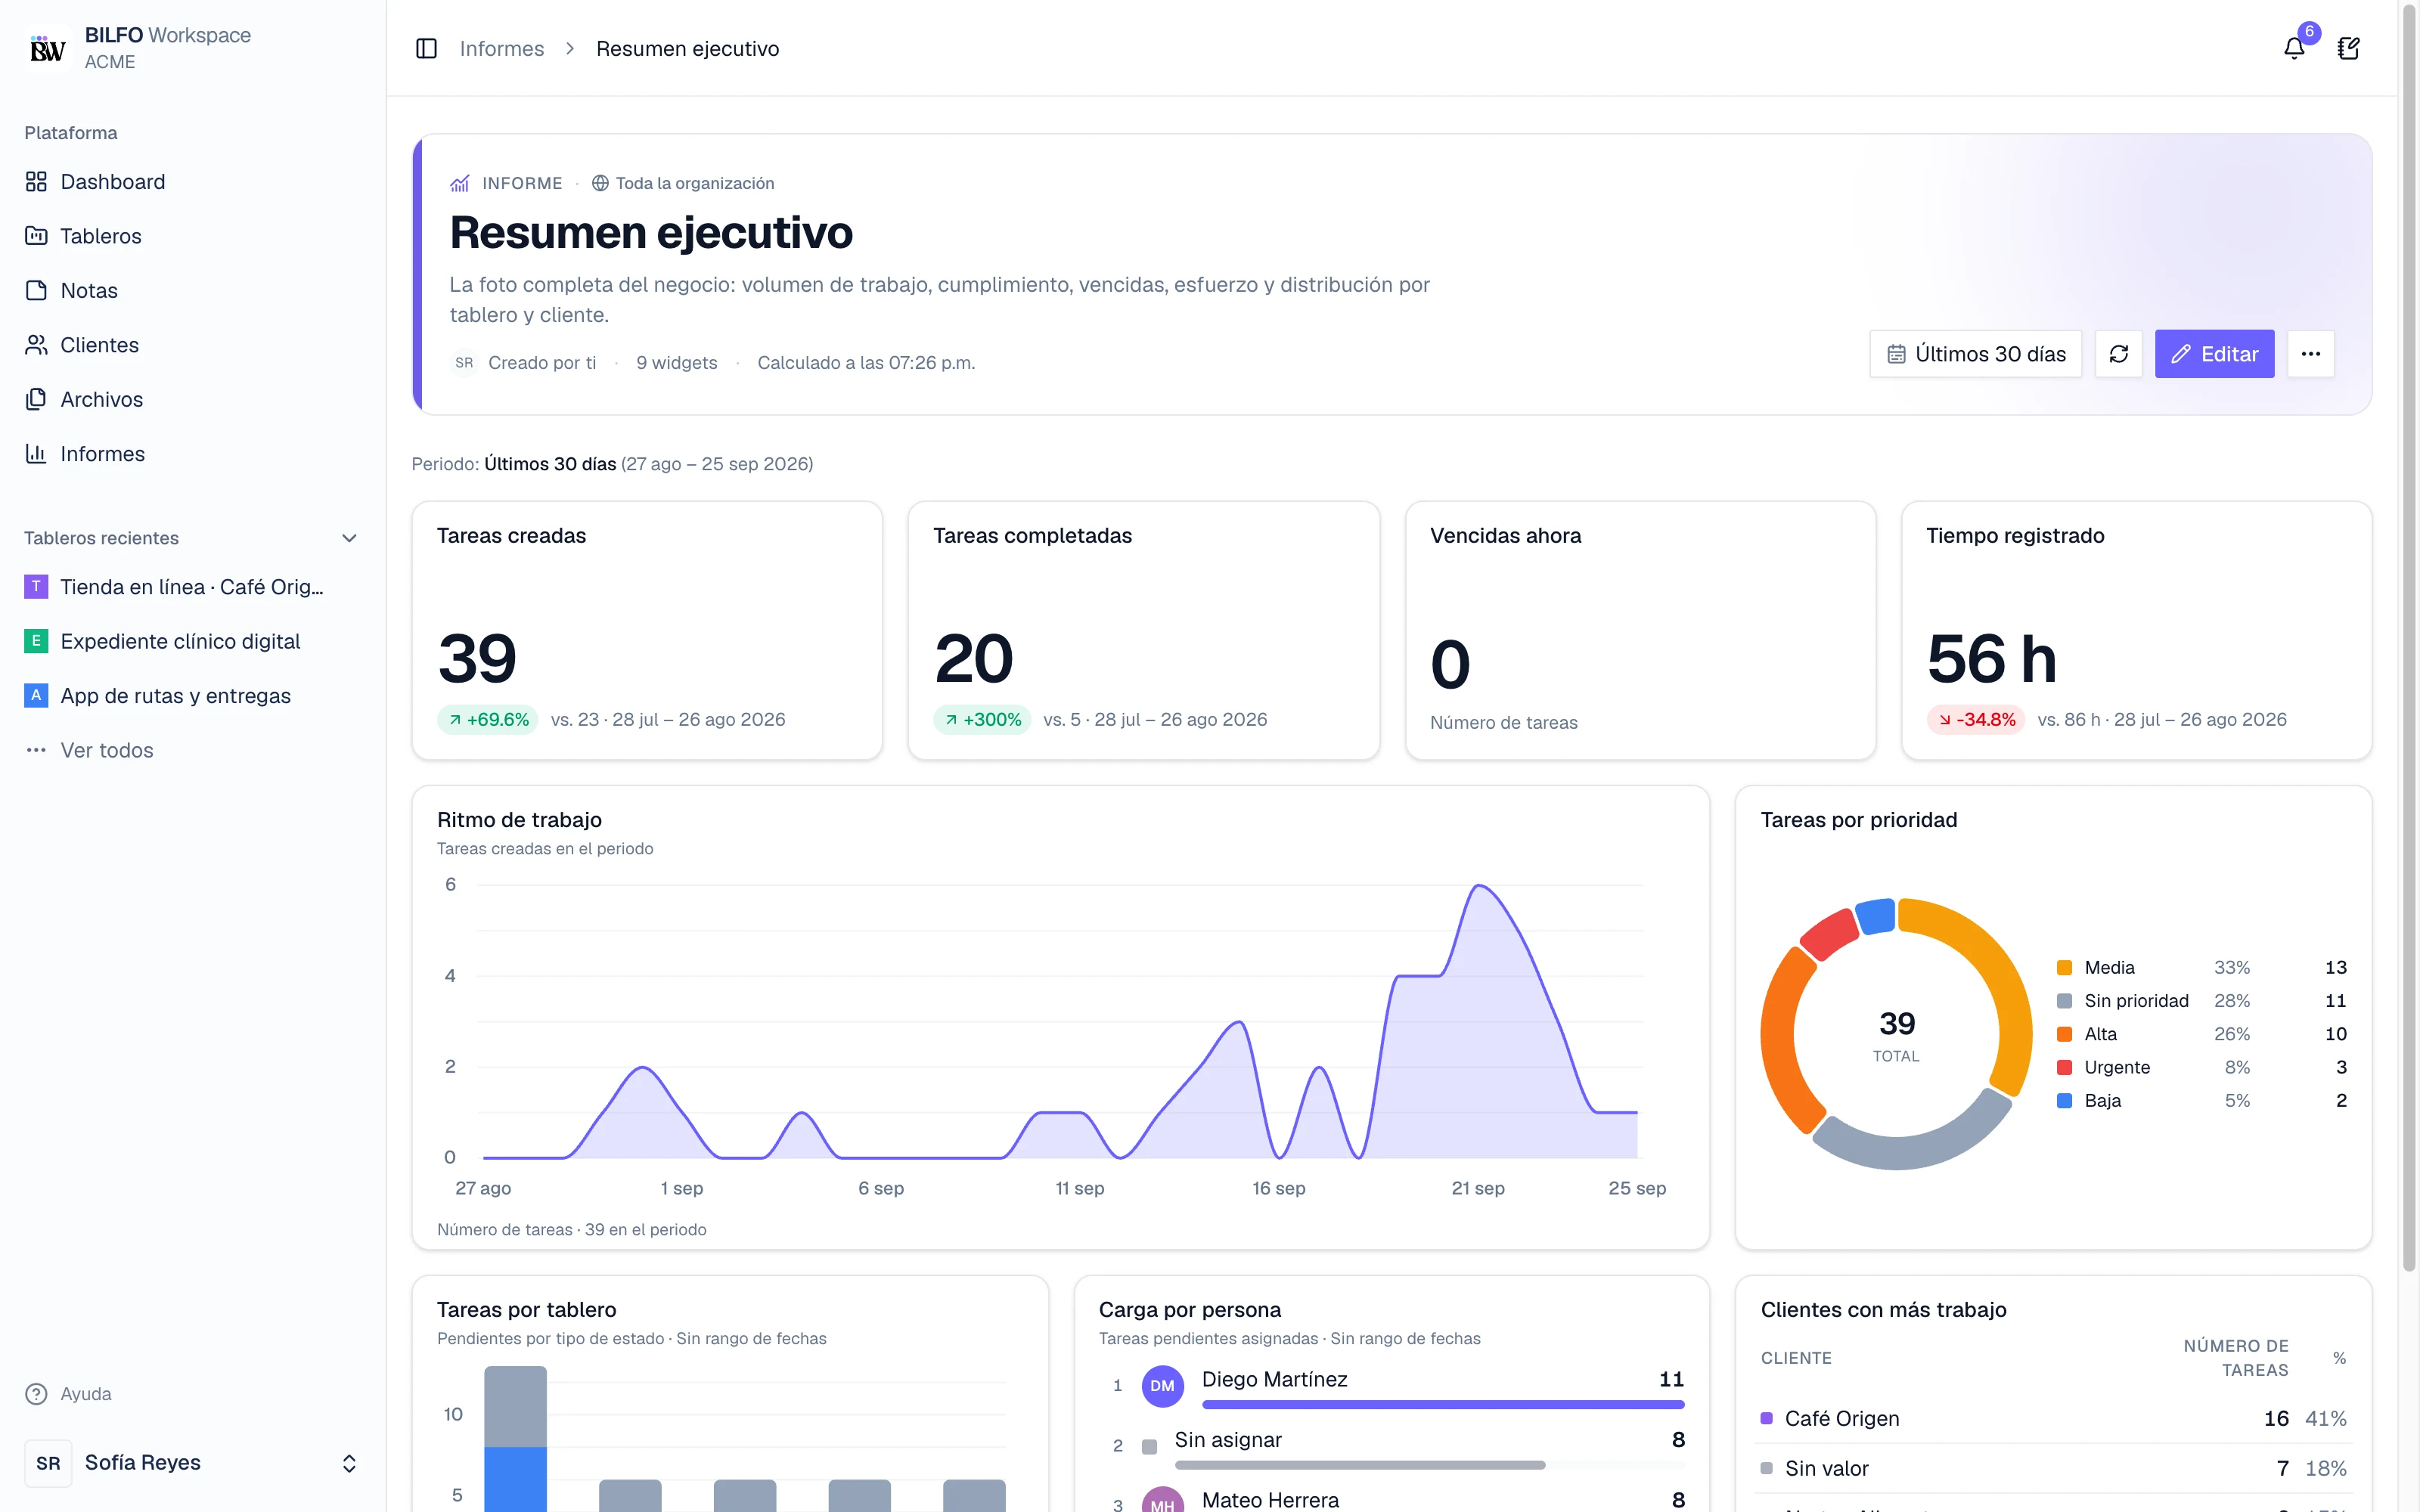Select the Urgente legend entry

(2202, 1067)
